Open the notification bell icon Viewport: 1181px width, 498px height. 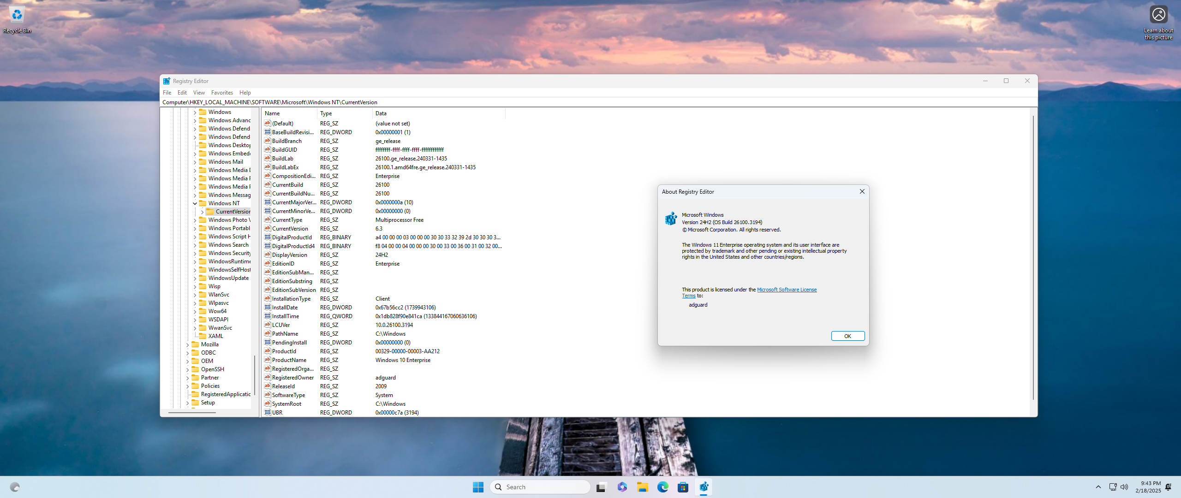pos(1169,487)
